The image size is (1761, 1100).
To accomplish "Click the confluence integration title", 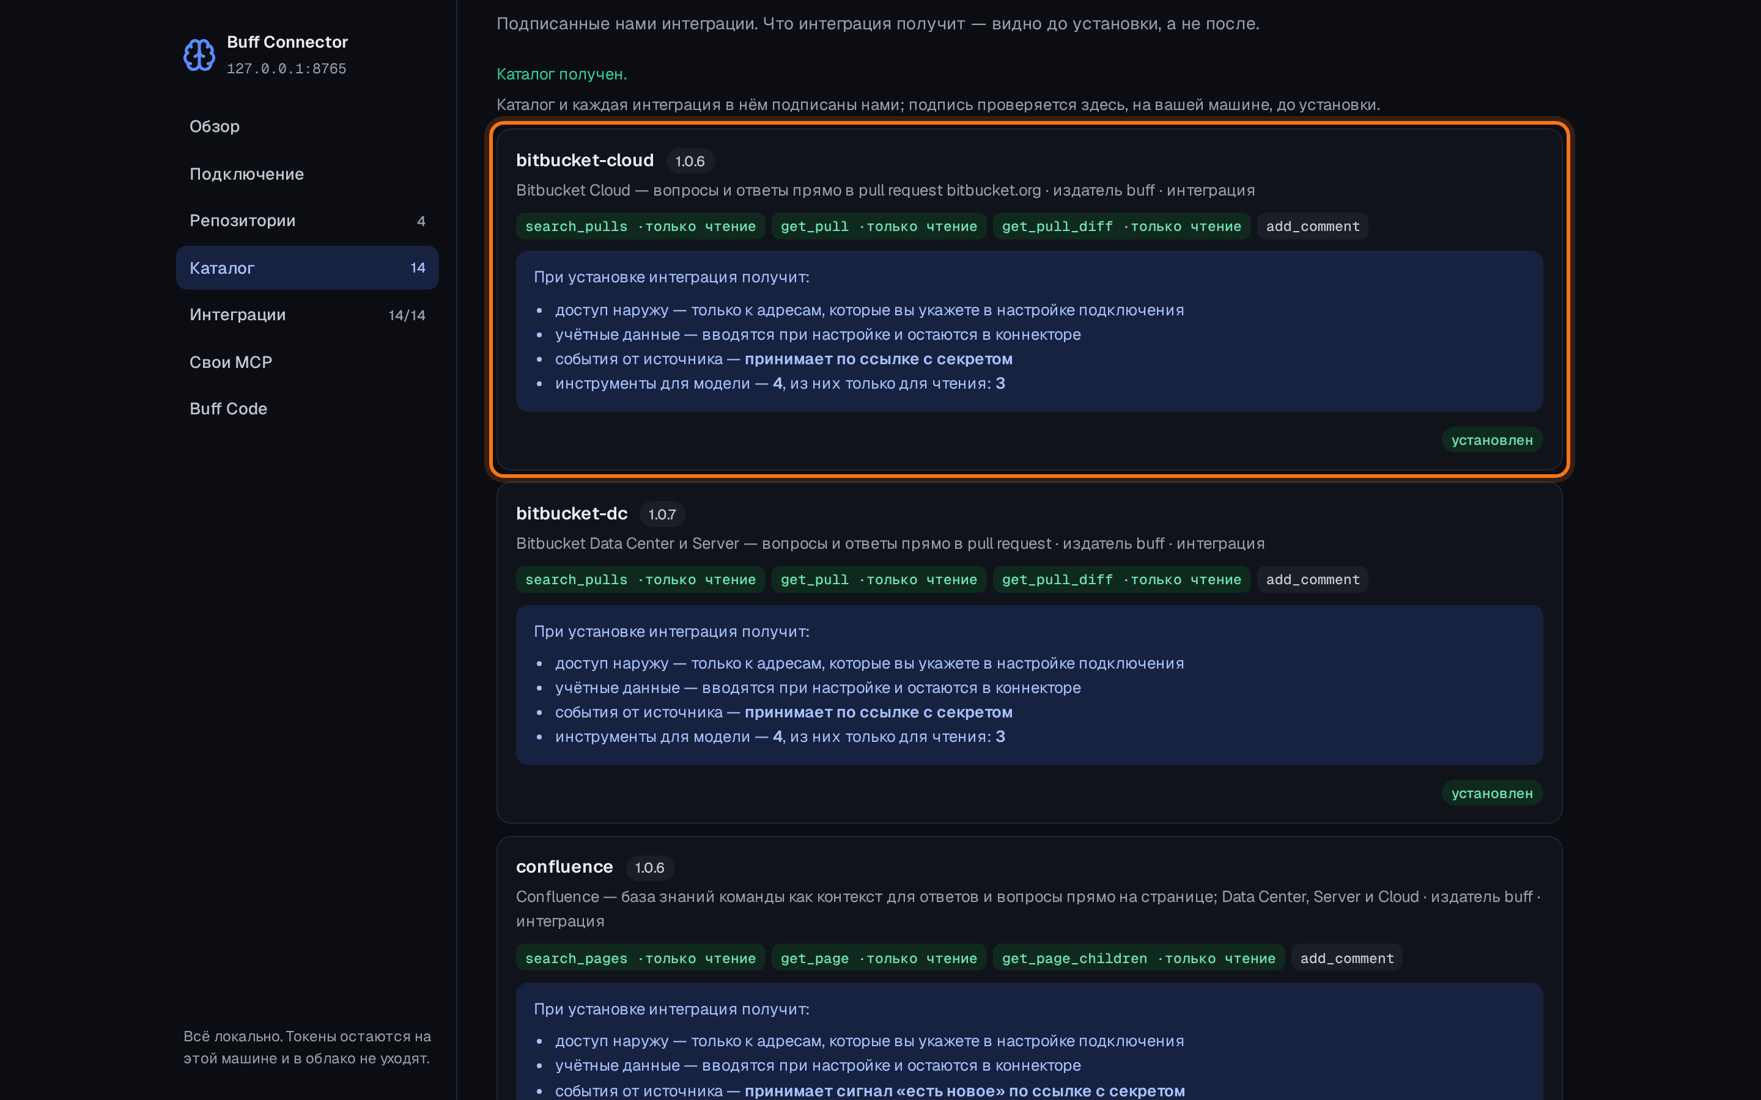I will pos(564,867).
